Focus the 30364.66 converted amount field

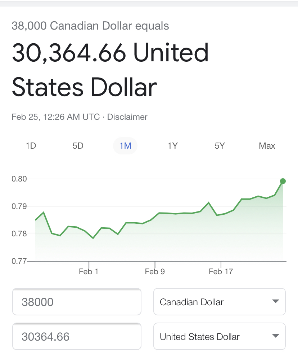click(x=77, y=336)
